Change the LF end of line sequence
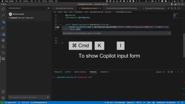Image resolution: width=185 pixels, height=104 pixels. tap(144, 103)
